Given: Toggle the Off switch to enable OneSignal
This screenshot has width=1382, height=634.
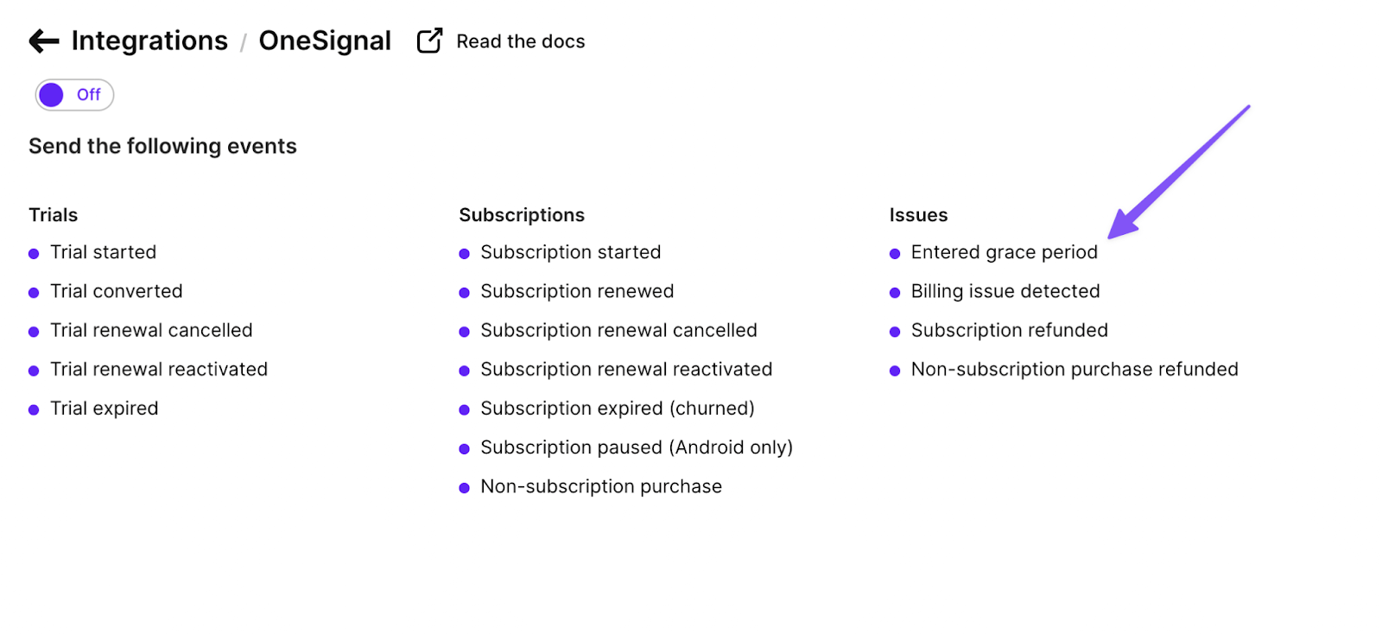Looking at the screenshot, I should [x=73, y=94].
